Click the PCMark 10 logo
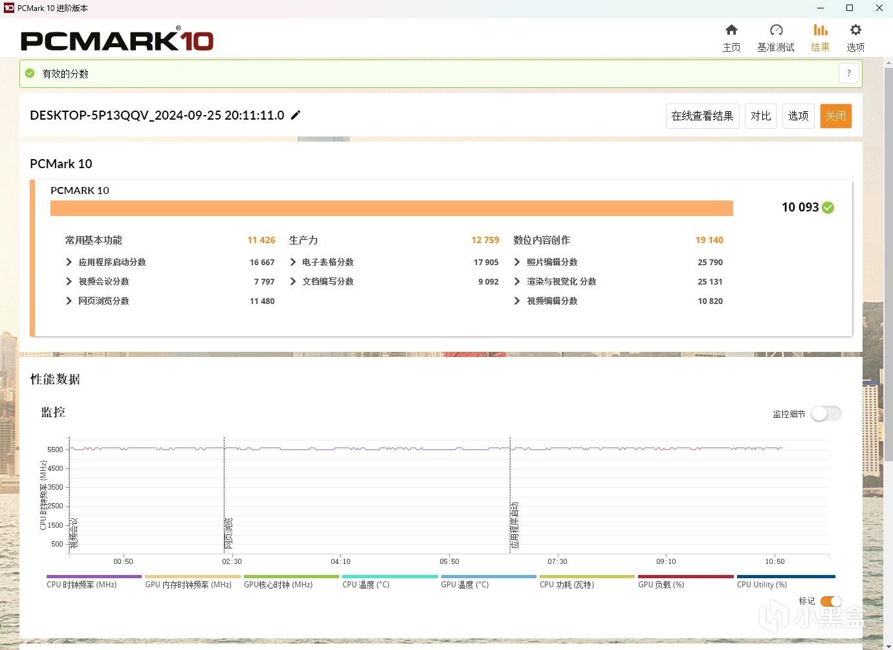893x650 pixels. 117,39
